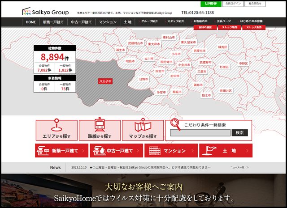Viewport: 287px width, 208px height.
Task: Select 府中市 map label
Action: [175, 76]
